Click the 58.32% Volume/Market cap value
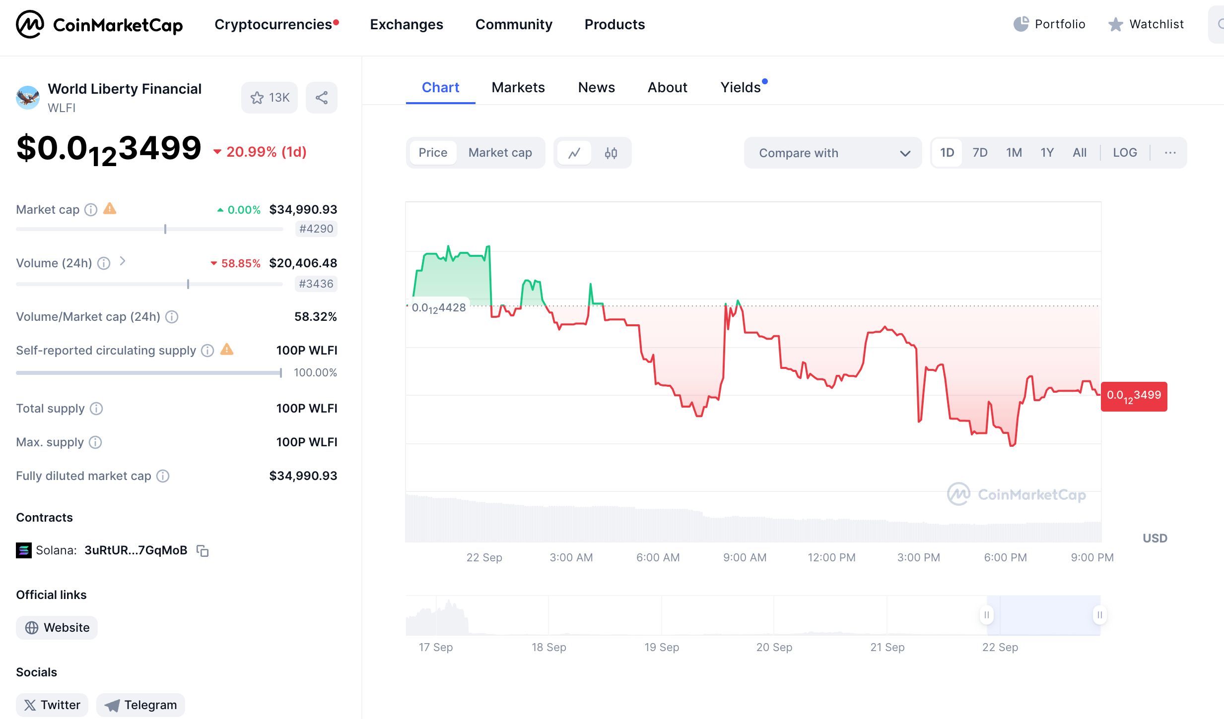The image size is (1224, 719). (316, 317)
